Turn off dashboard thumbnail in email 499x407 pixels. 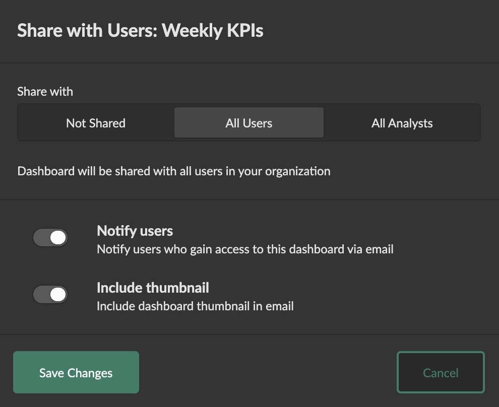click(50, 295)
